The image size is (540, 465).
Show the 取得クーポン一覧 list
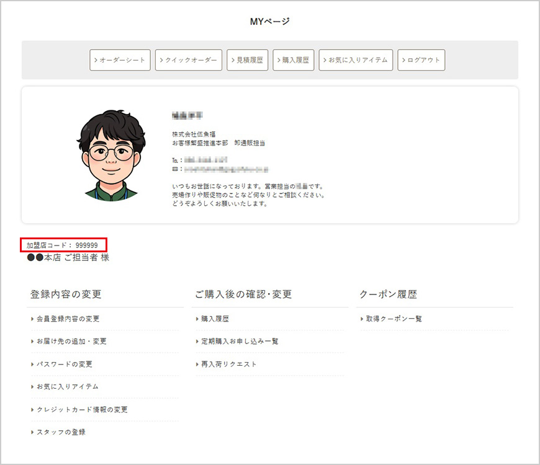coord(394,319)
